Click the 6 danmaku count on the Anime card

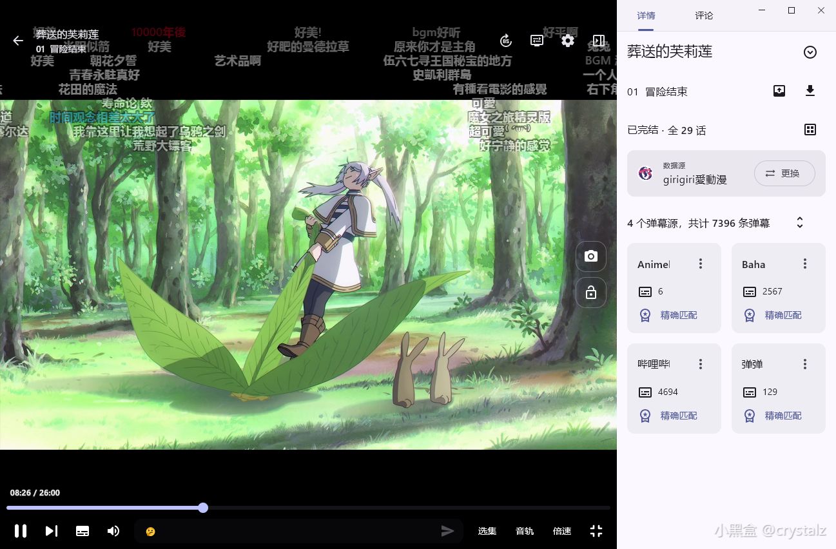(661, 291)
